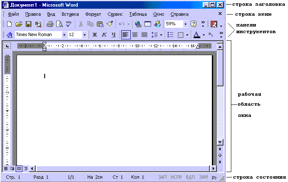Click the Word document icon in title bar
The width and height of the screenshot is (288, 182).
(5, 5)
